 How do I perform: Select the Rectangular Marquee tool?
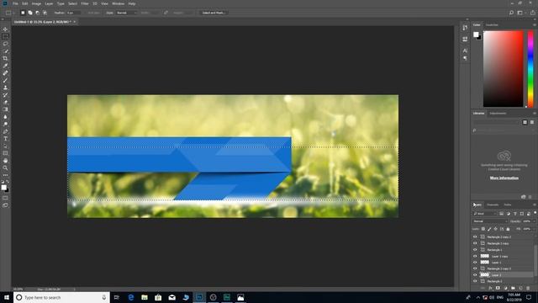[5, 36]
